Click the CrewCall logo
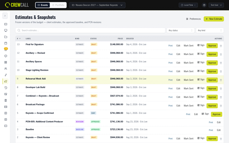The width and height of the screenshot is (229, 143). point(17,5)
